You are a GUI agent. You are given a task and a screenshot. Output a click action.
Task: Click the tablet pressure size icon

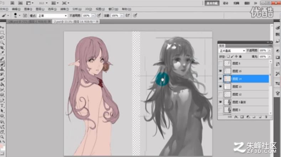coord(135,16)
